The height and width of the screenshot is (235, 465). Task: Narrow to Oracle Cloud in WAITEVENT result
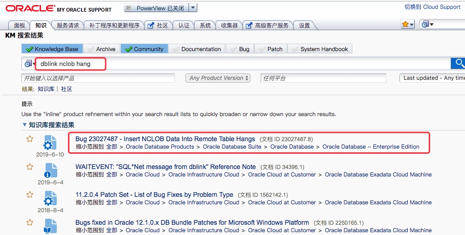pyautogui.click(x=142, y=174)
